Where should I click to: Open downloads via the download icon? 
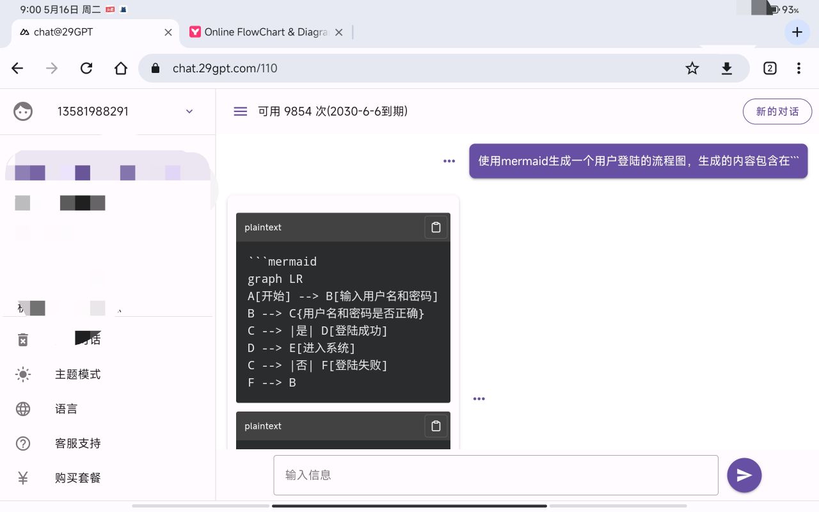pos(727,68)
